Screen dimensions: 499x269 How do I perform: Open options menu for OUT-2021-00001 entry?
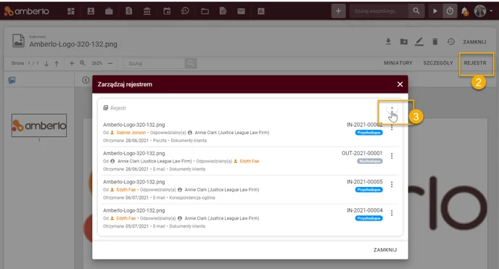392,156
